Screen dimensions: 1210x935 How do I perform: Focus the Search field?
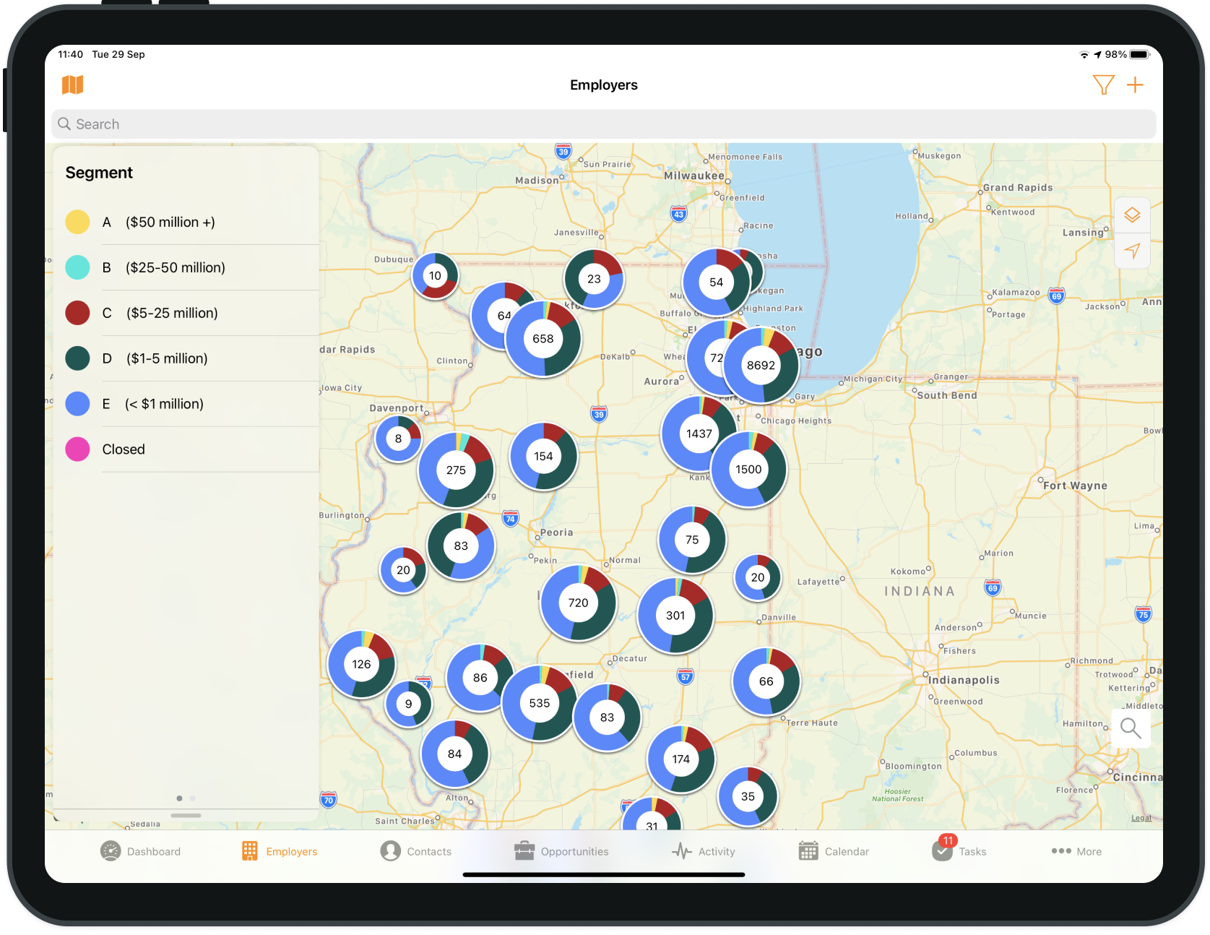604,124
